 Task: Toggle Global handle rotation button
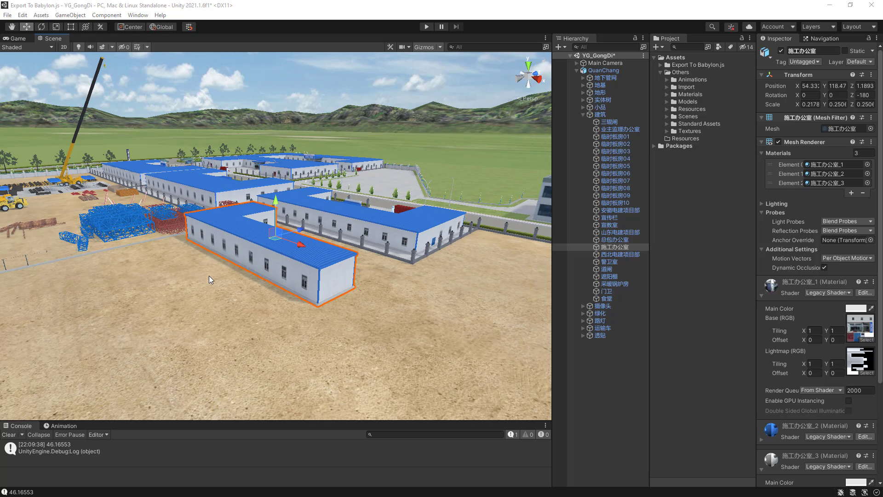[161, 27]
